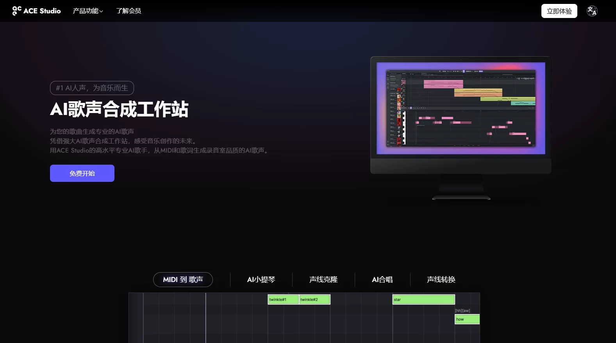
Task: Open the 了解会员 page
Action: pyautogui.click(x=129, y=11)
